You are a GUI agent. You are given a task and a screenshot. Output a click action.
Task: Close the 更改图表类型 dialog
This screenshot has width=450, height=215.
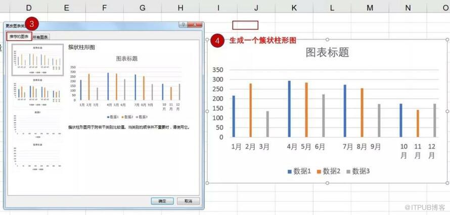point(195,25)
